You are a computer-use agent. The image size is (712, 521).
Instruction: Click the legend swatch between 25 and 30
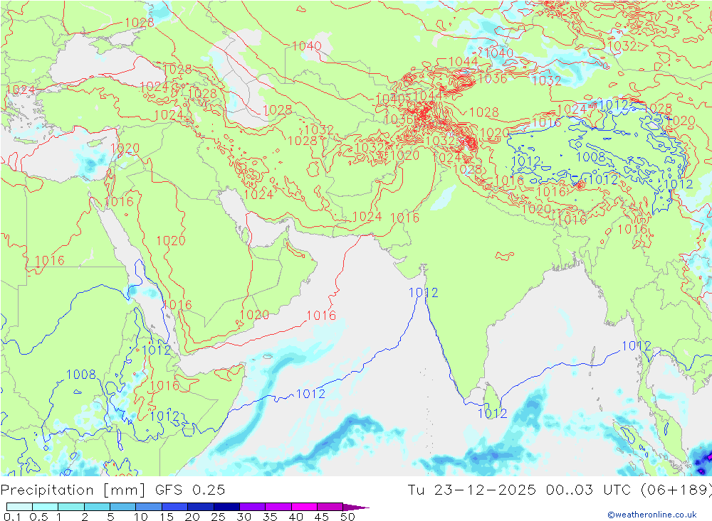pyautogui.click(x=226, y=507)
